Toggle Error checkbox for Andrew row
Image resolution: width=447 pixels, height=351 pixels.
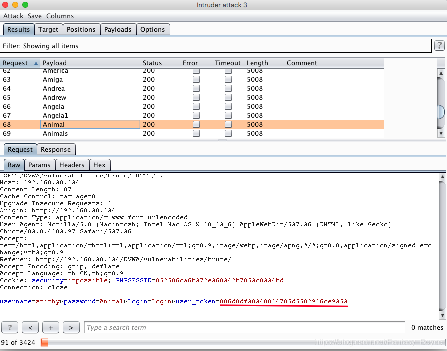196,97
